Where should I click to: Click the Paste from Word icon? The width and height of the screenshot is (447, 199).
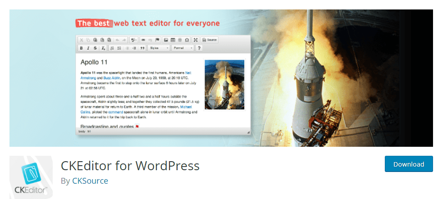109,40
